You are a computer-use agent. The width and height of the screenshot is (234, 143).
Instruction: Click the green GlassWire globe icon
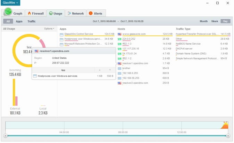pos(8,12)
